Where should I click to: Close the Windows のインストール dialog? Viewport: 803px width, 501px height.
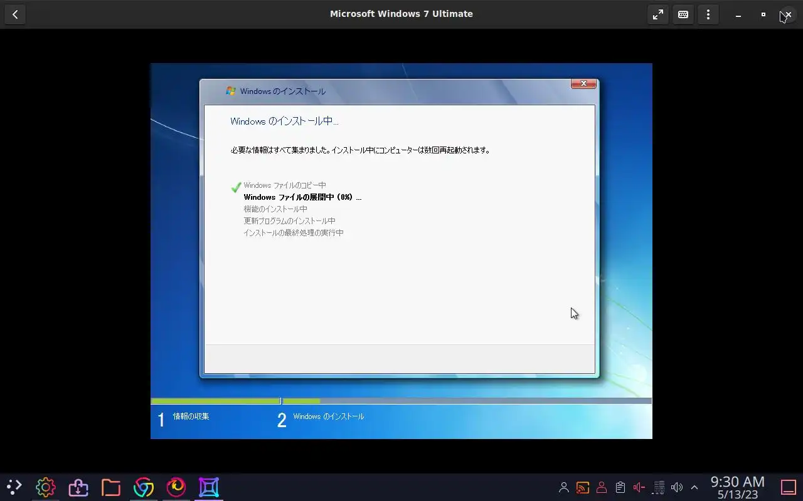pyautogui.click(x=583, y=83)
